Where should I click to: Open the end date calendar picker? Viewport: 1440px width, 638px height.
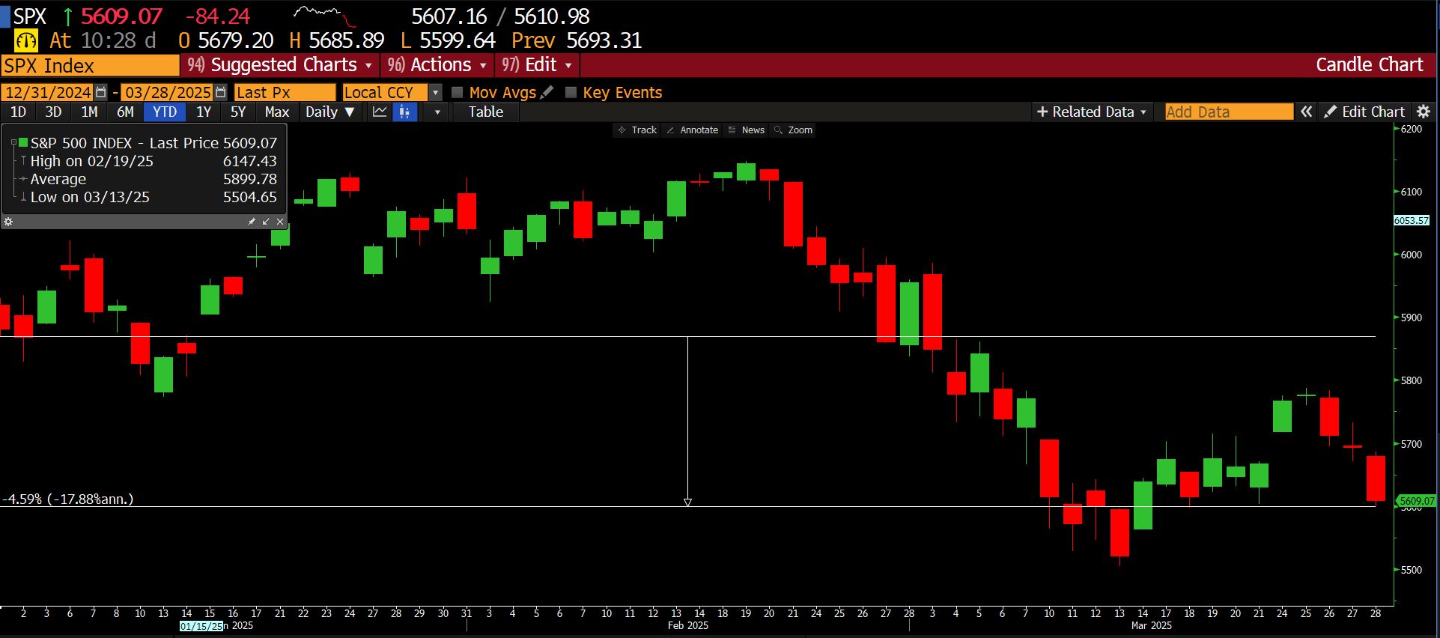pyautogui.click(x=221, y=92)
